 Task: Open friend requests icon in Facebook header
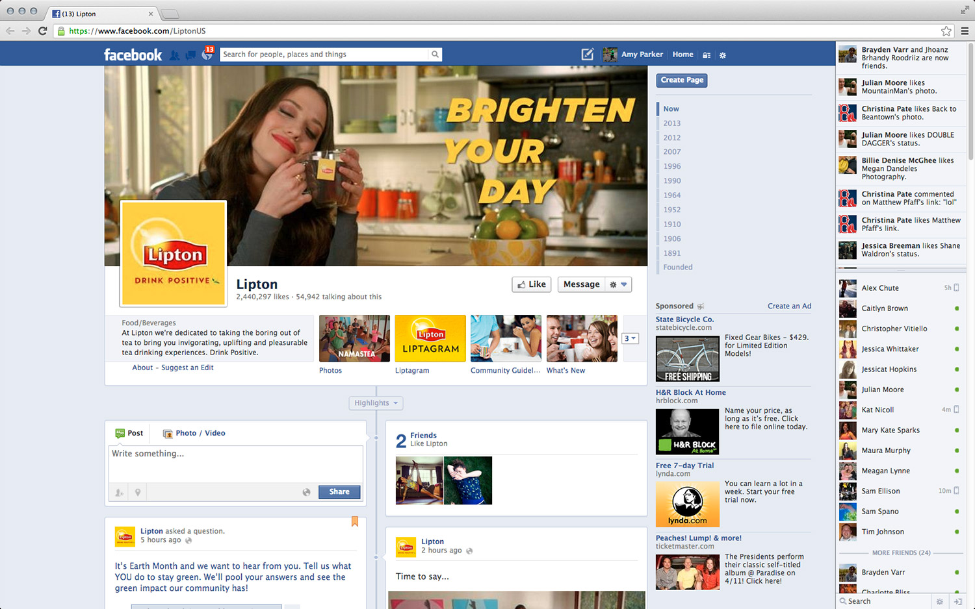click(x=174, y=55)
